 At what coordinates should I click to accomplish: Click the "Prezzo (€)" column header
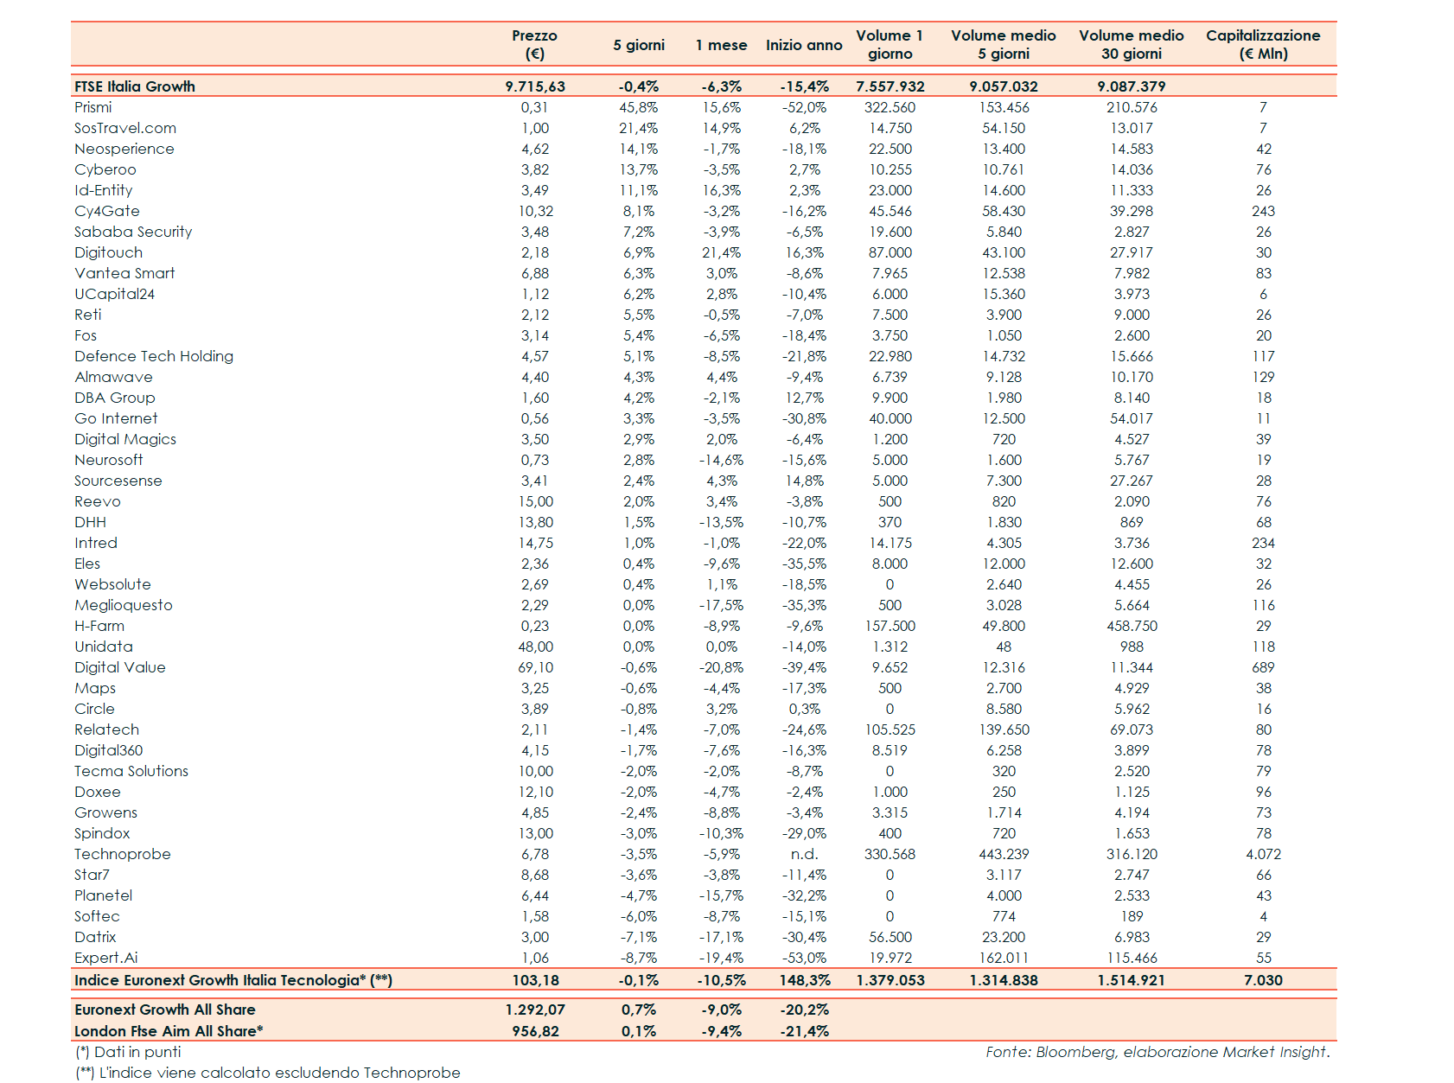[x=534, y=45]
